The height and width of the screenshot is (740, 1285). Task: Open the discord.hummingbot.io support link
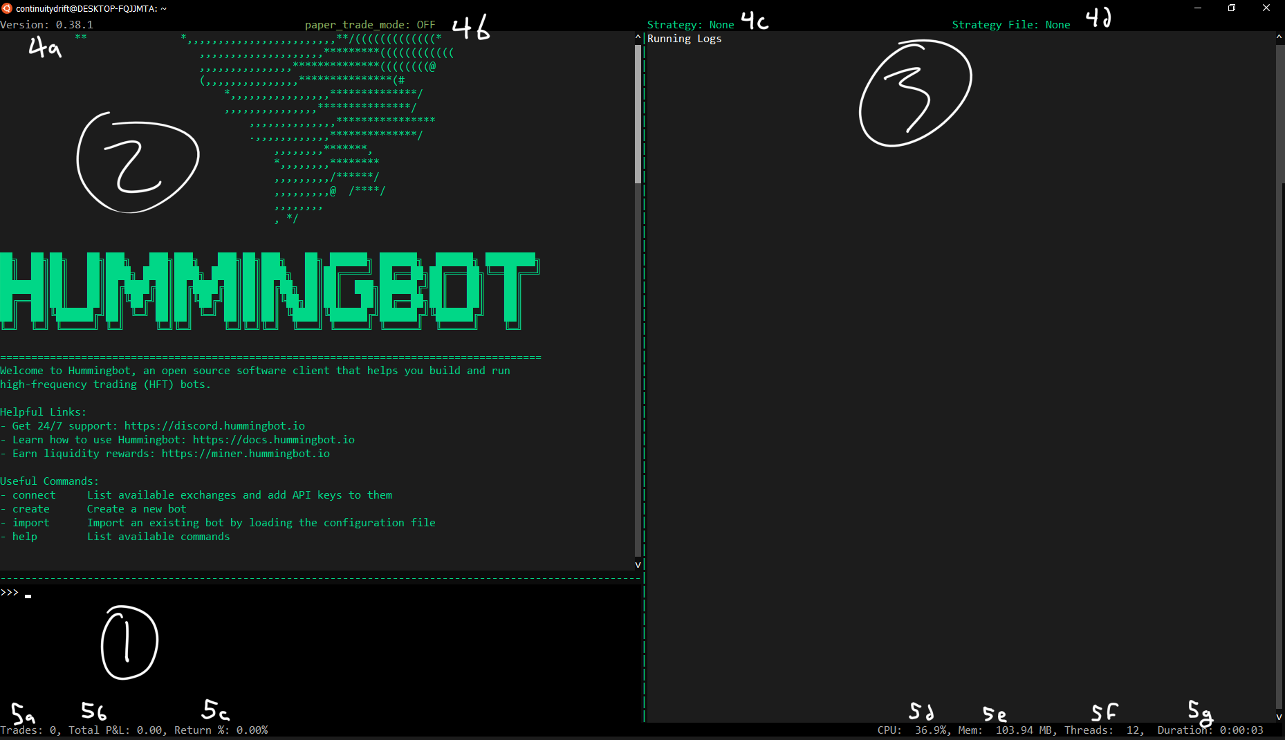(x=214, y=426)
